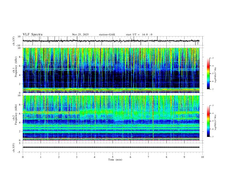Click the "1" tick on the time axis
This screenshot has width=228, height=176.
pos(41,157)
